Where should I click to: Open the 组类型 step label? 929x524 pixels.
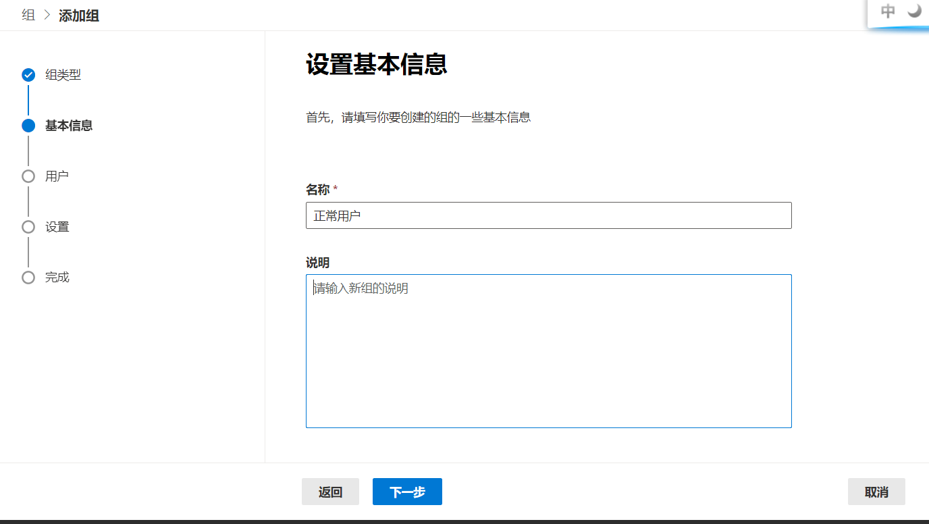(x=63, y=75)
